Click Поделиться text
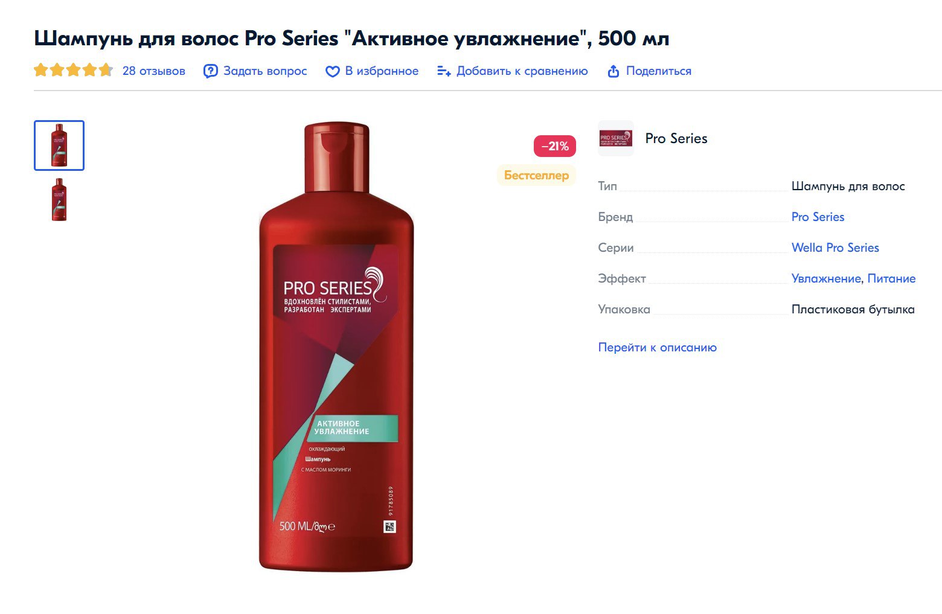Image resolution: width=942 pixels, height=614 pixels. click(x=659, y=71)
